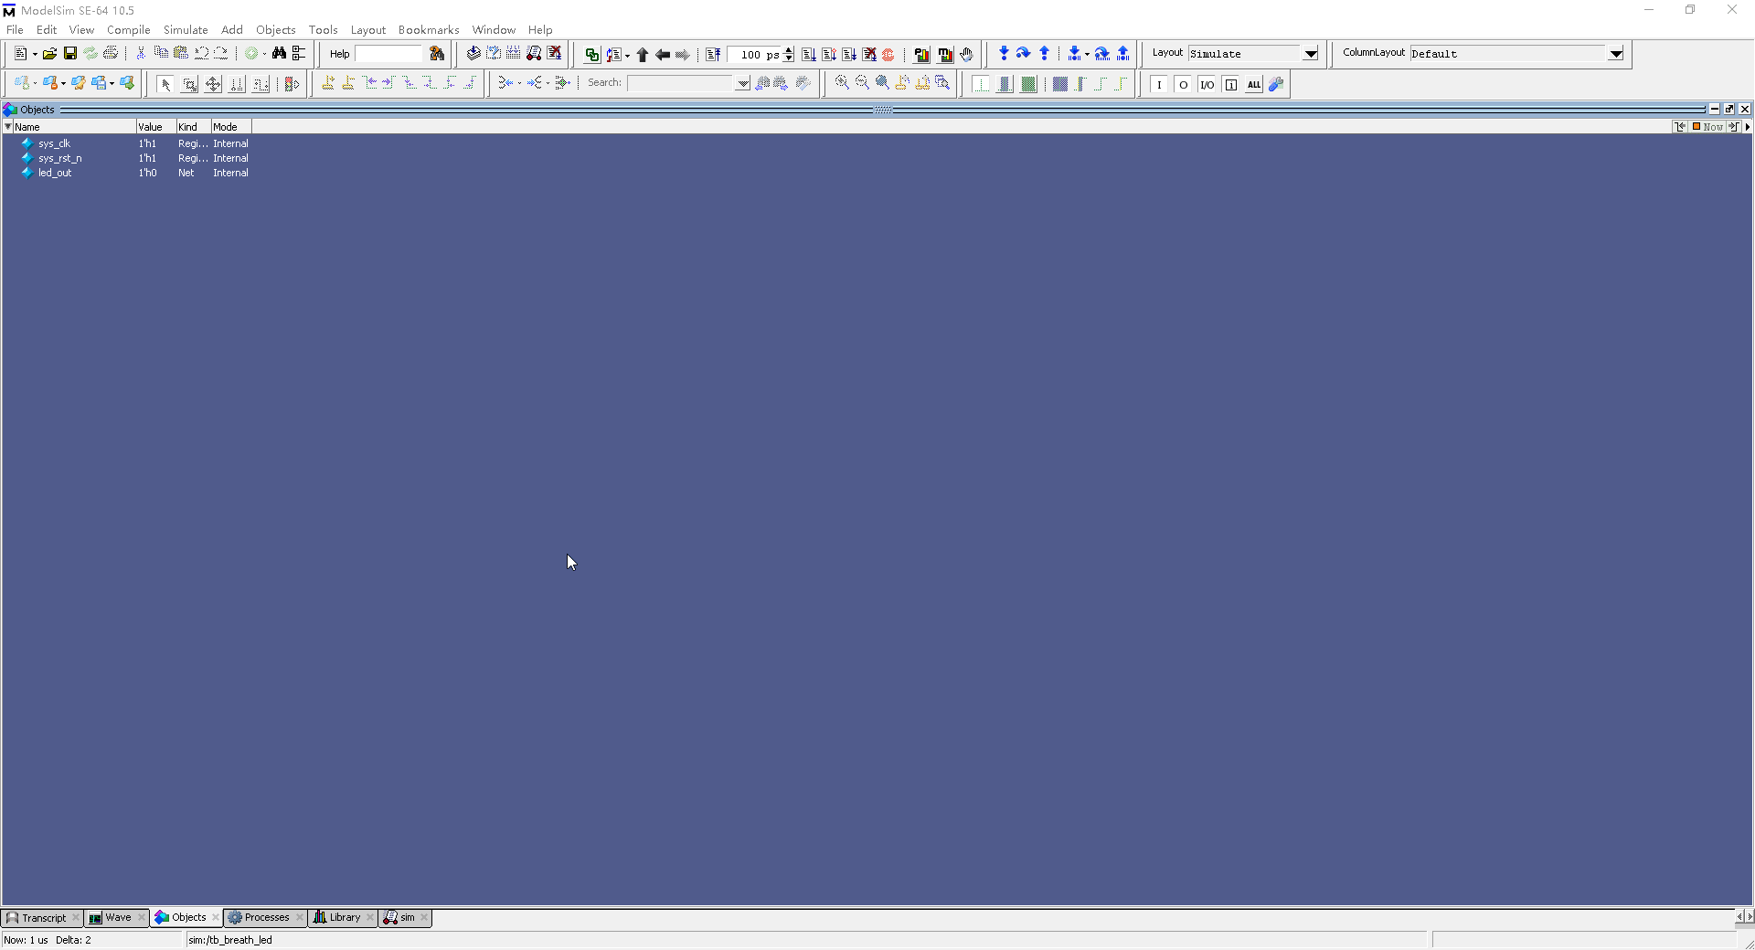Click the Step Out blue up-arrow icon
The image size is (1755, 950).
pos(1044,54)
